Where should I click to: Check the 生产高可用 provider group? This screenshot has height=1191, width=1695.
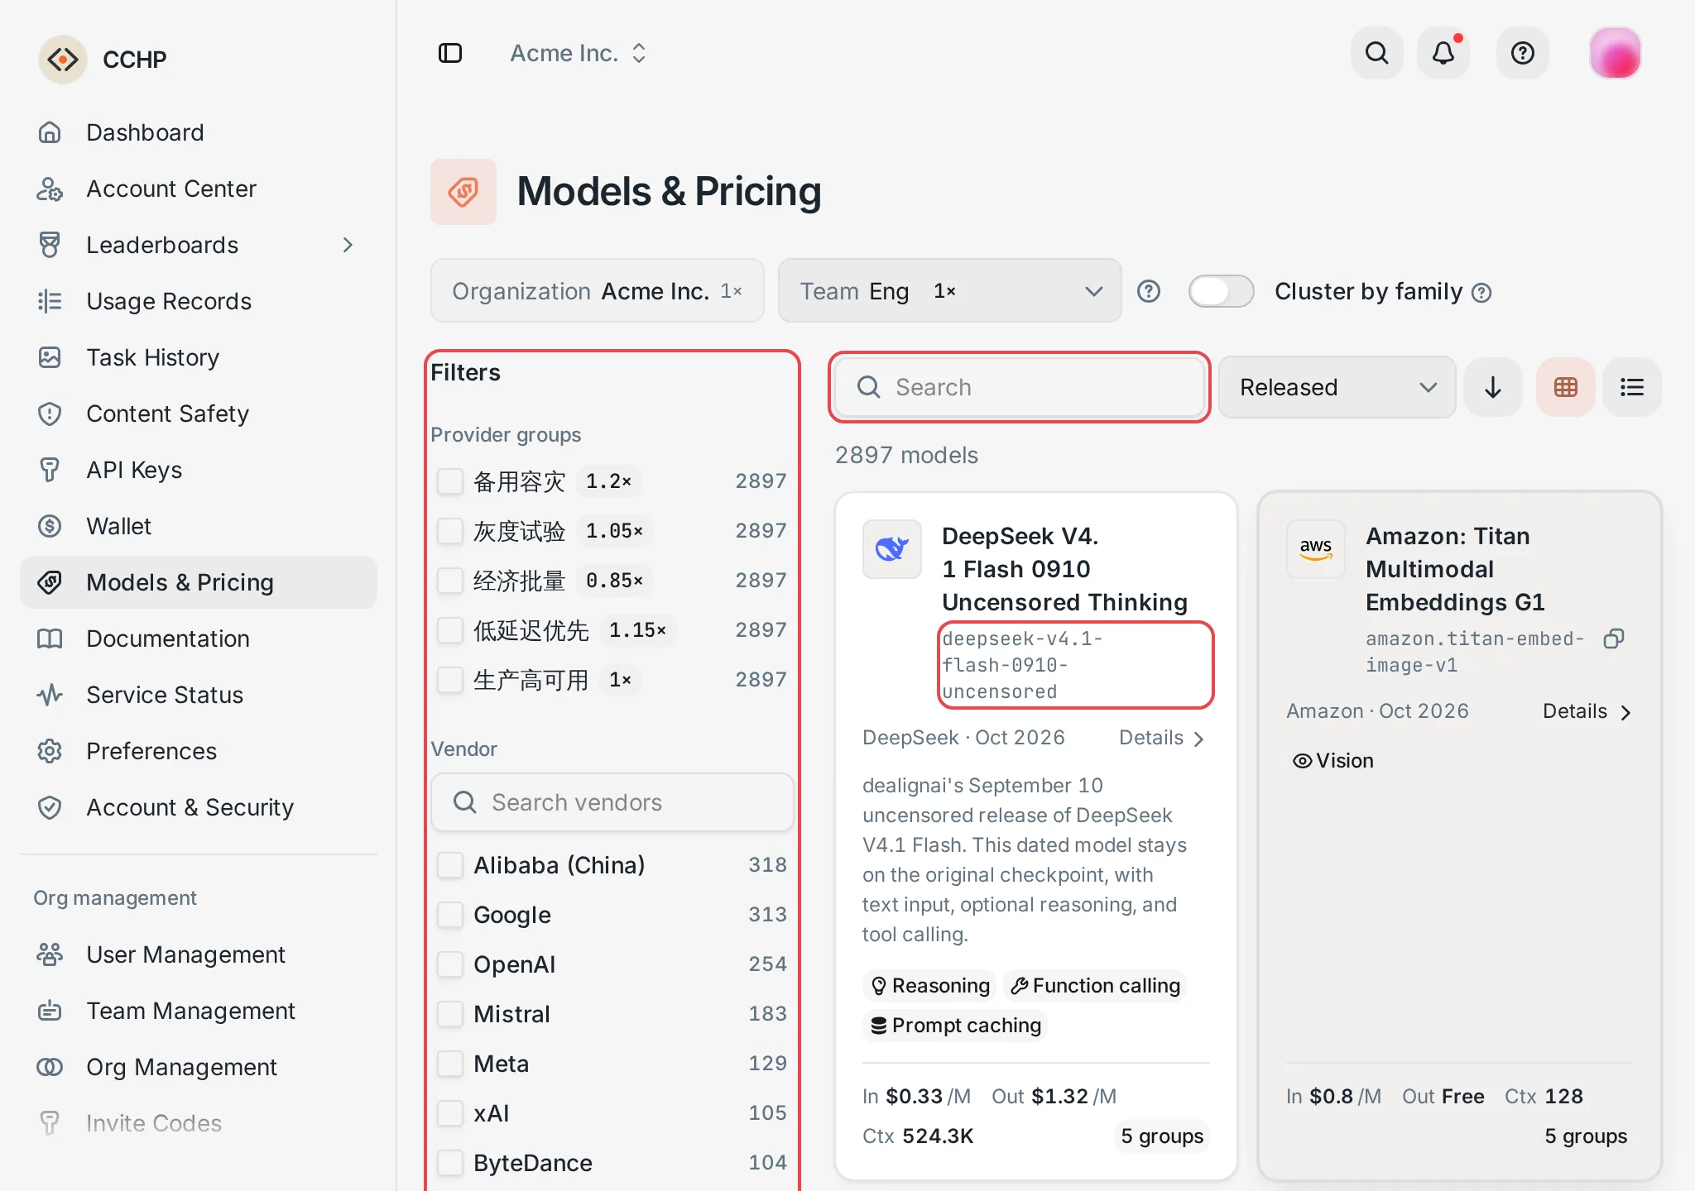[x=450, y=680]
